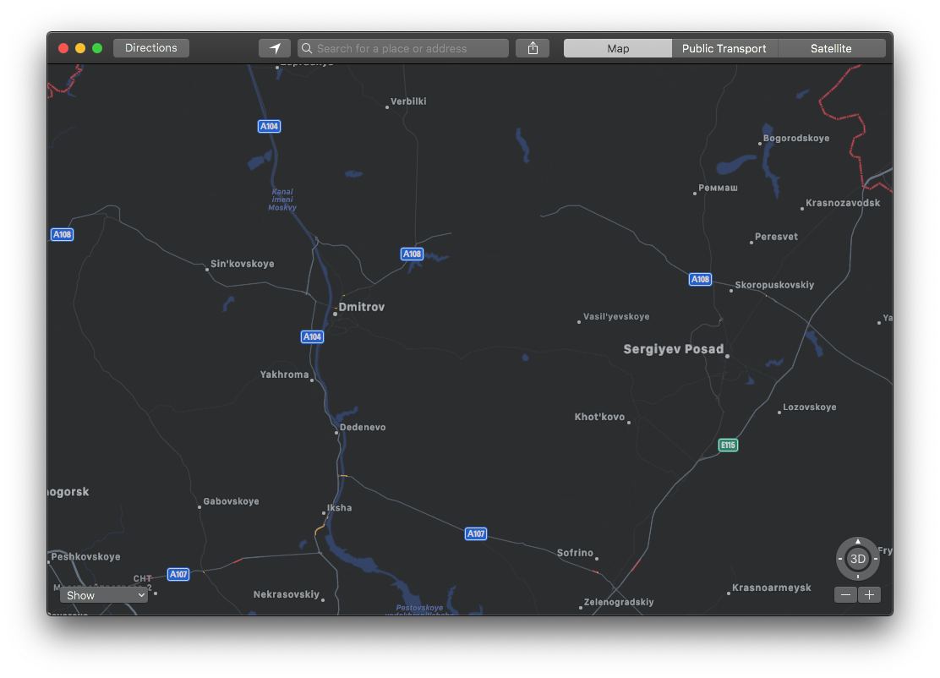Select the Реммаш label
The height and width of the screenshot is (678, 940).
[719, 188]
